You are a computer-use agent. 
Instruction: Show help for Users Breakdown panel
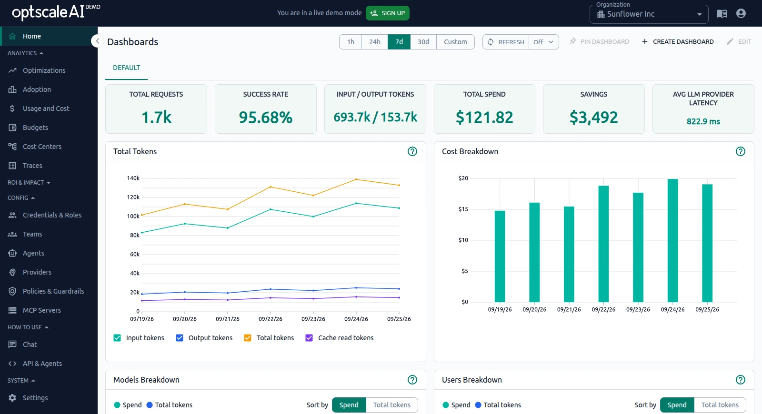tap(741, 380)
